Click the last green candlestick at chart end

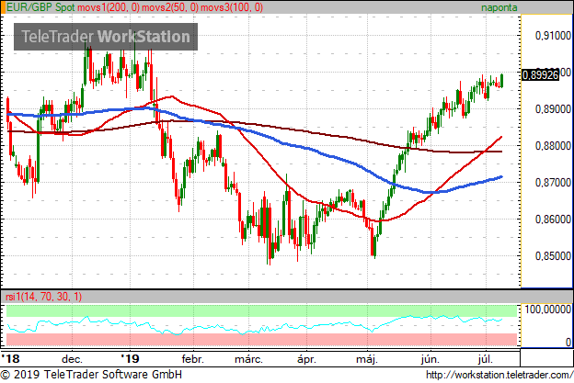tap(501, 81)
